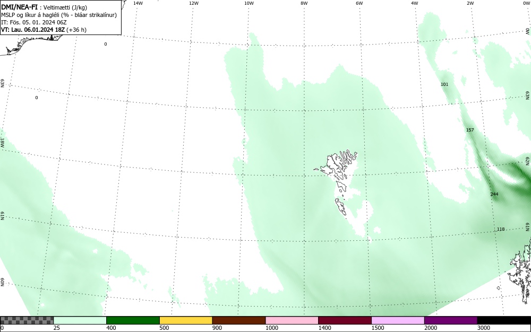
Task: Click the CAPE value 244 on map
Action: 494,194
